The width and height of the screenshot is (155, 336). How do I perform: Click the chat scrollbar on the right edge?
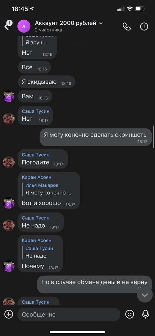(154, 137)
